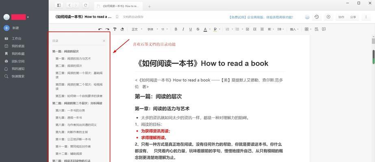Open the 免费试用 enterprise trial link
Screen dimensions: 375x162
coord(261,17)
